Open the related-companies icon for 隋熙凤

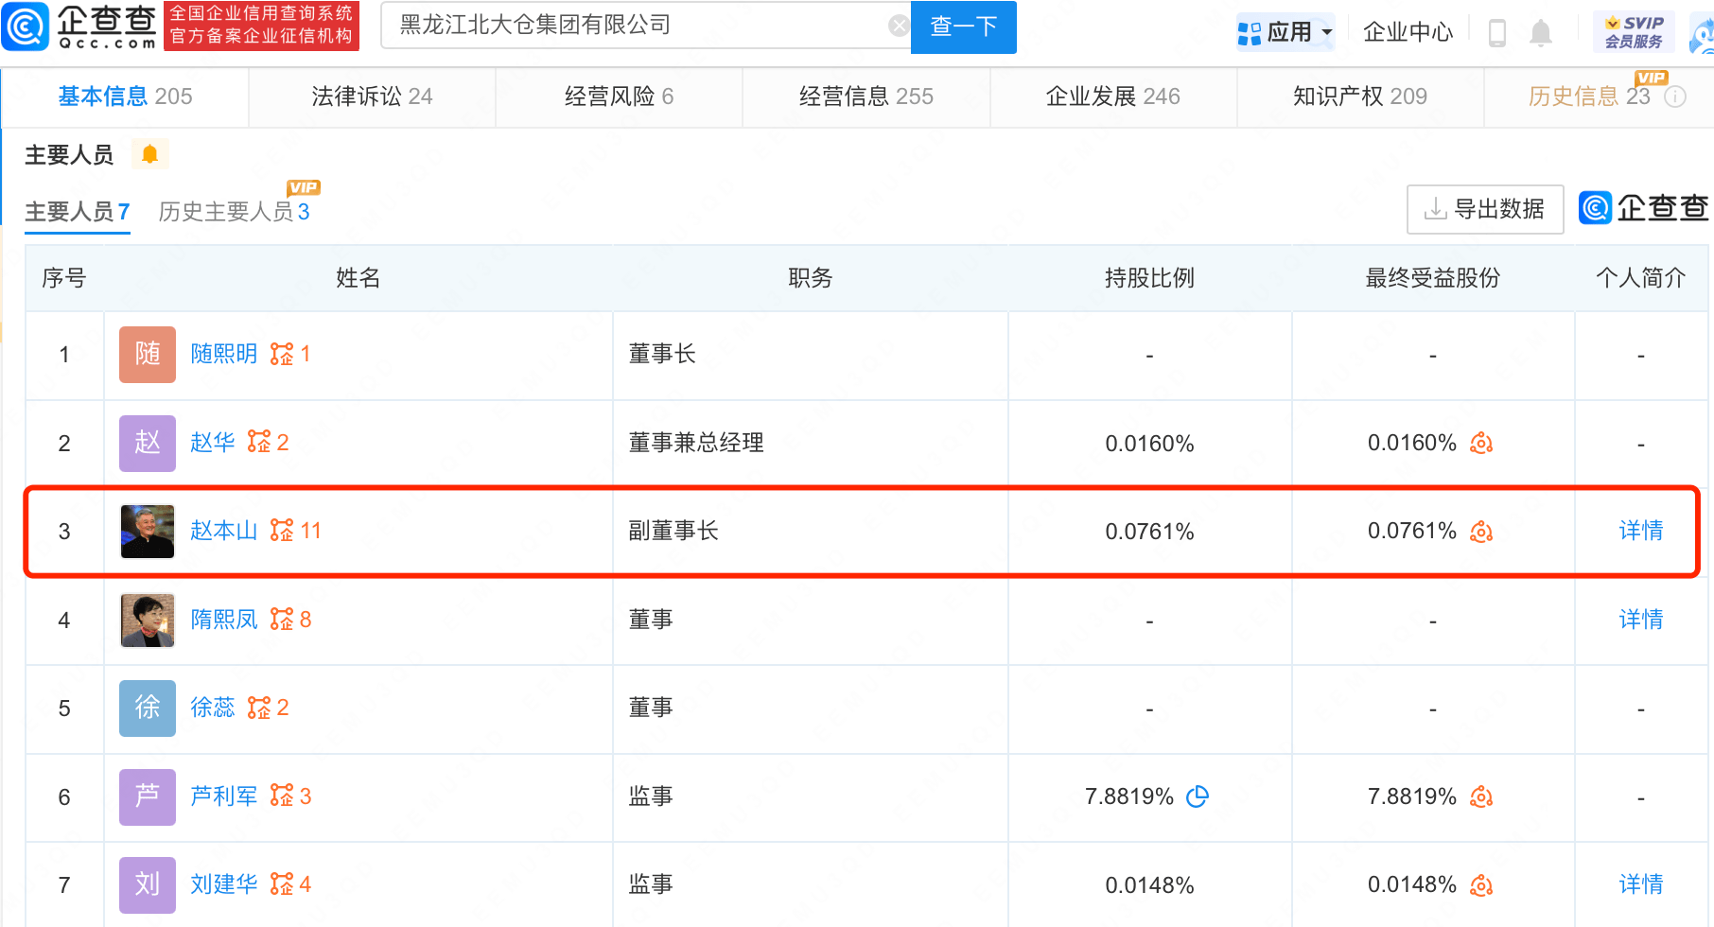pyautogui.click(x=281, y=620)
